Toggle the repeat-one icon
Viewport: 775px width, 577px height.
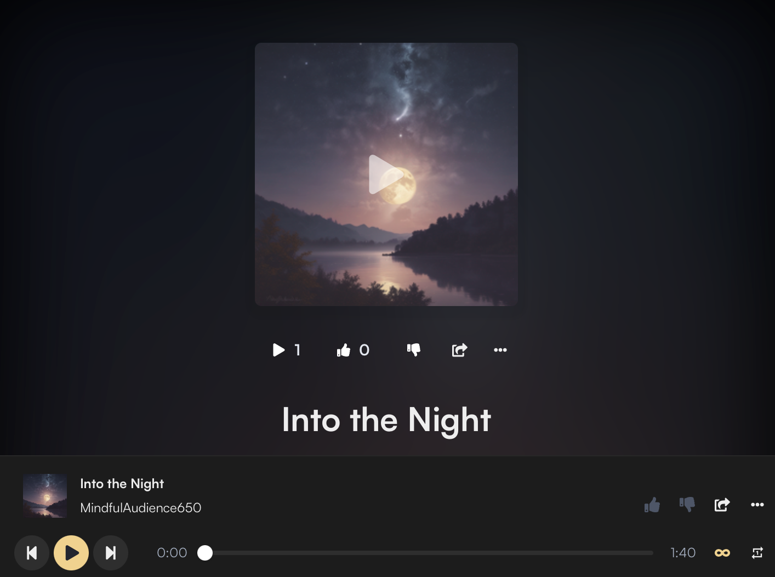pyautogui.click(x=757, y=553)
